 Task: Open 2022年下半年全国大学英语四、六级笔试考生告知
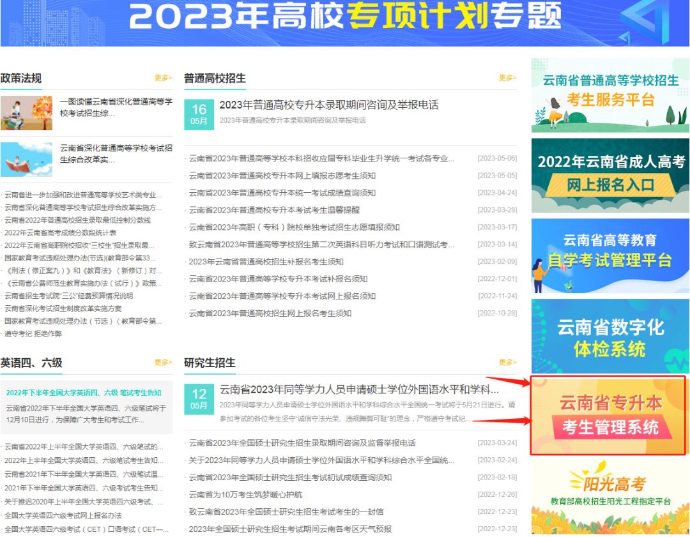pos(84,393)
